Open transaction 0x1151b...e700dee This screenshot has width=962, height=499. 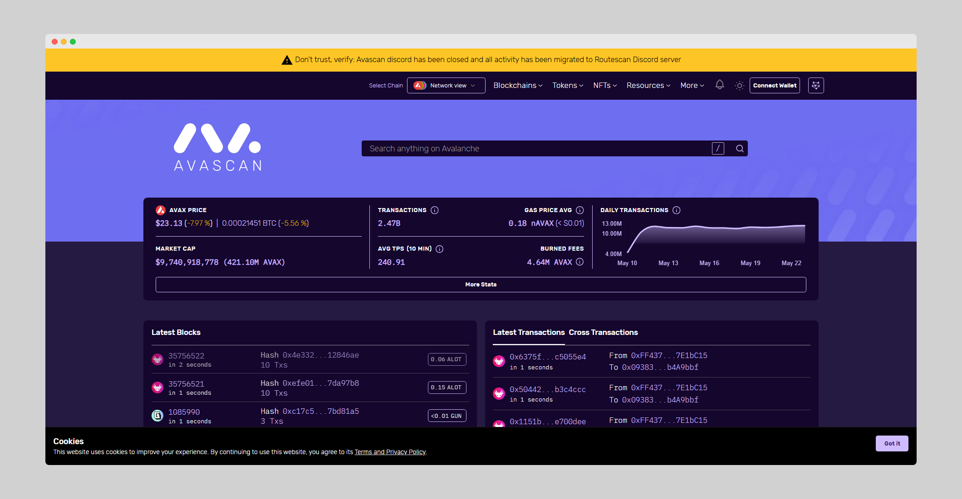click(x=548, y=421)
